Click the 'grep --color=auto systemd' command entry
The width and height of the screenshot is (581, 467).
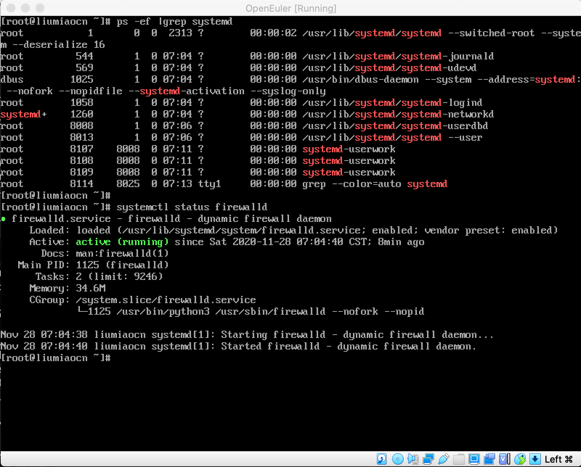click(375, 184)
